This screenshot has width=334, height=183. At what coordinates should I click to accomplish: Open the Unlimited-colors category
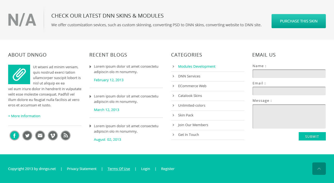[x=192, y=105]
